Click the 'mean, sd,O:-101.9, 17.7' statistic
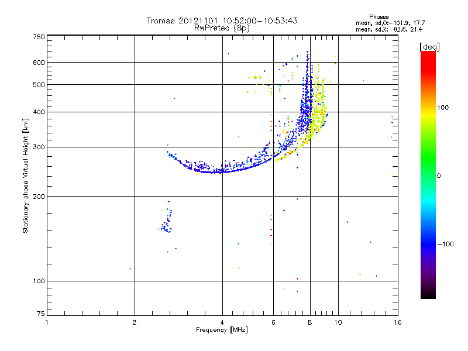The width and height of the screenshot is (468, 351). coord(390,23)
